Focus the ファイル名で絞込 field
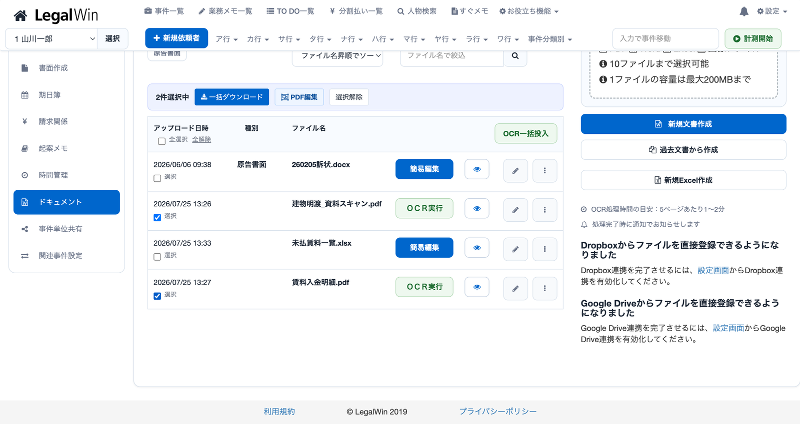Image resolution: width=800 pixels, height=424 pixels. click(451, 55)
